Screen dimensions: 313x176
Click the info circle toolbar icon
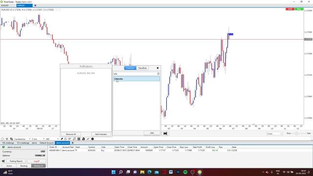pyautogui.click(x=2, y=139)
